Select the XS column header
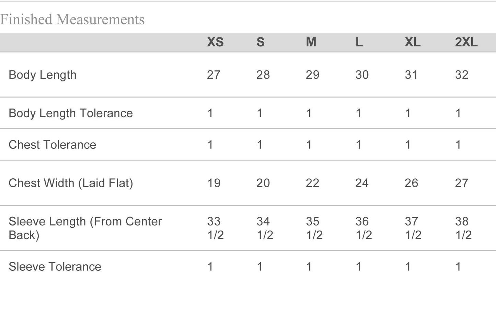The height and width of the screenshot is (312, 496). pyautogui.click(x=215, y=42)
